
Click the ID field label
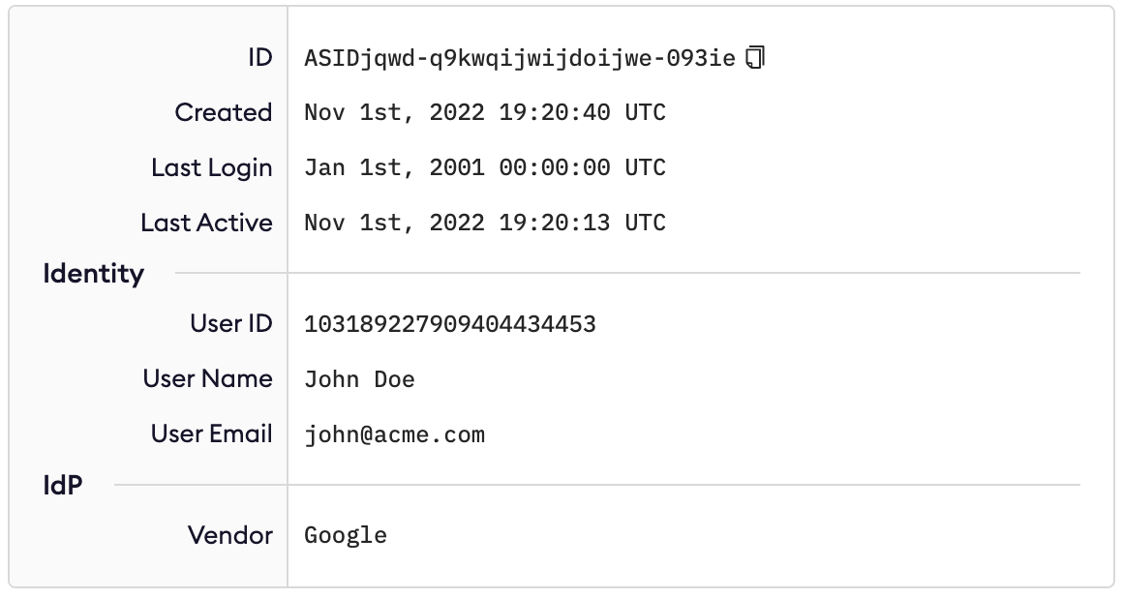[259, 58]
